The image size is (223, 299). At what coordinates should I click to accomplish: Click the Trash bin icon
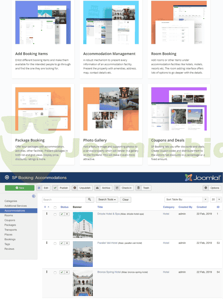pos(139,188)
